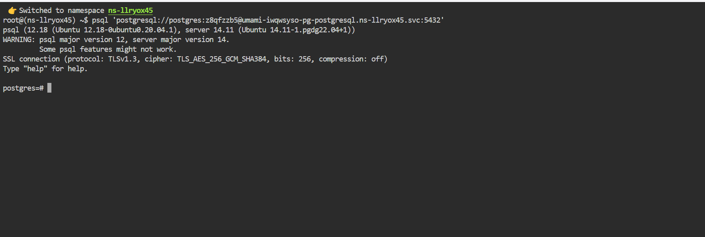Click the "help" keyword in Type help line

35,69
